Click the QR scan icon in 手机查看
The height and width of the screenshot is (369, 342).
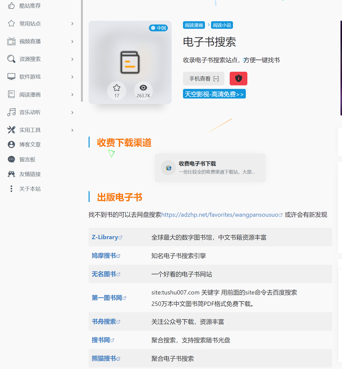(x=216, y=79)
